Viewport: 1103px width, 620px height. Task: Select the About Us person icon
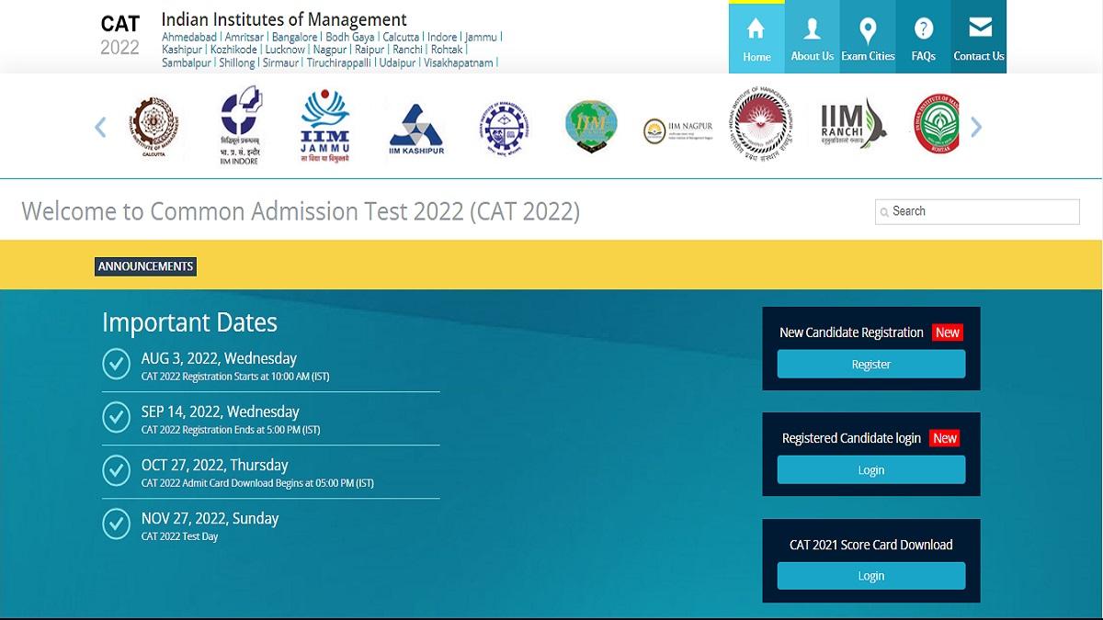tap(812, 29)
